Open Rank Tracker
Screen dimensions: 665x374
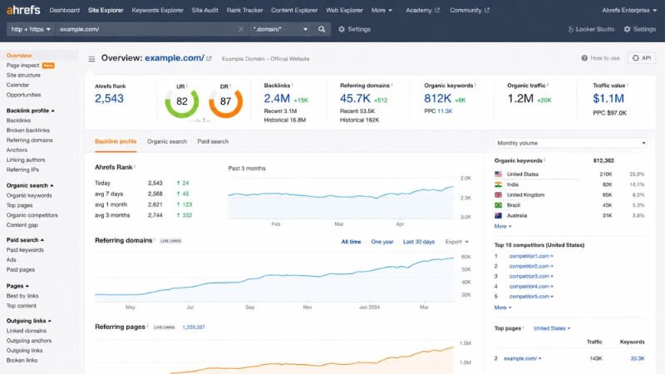(244, 10)
